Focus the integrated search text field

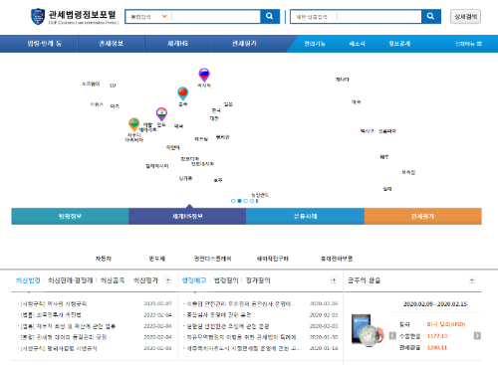[216, 17]
